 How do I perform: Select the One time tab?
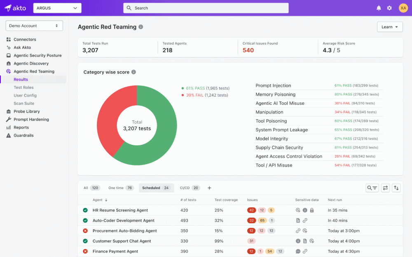click(x=121, y=188)
